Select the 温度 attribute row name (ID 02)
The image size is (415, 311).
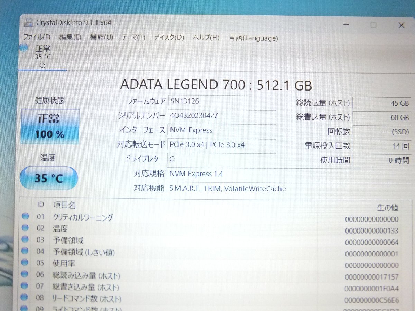coord(60,229)
